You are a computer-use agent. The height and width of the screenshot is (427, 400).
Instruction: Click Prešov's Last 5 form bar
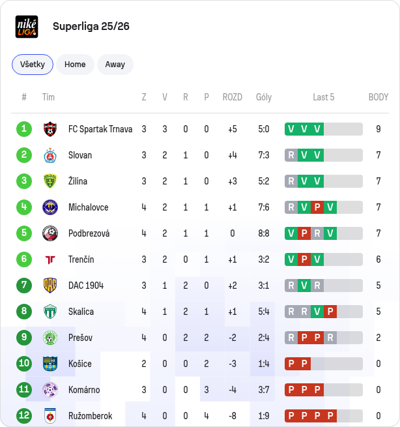[x=324, y=338]
